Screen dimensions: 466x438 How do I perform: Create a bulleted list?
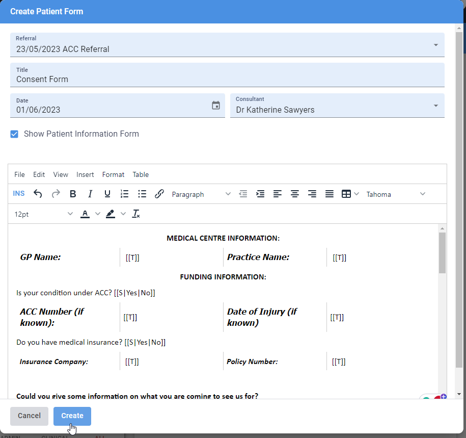coord(142,194)
